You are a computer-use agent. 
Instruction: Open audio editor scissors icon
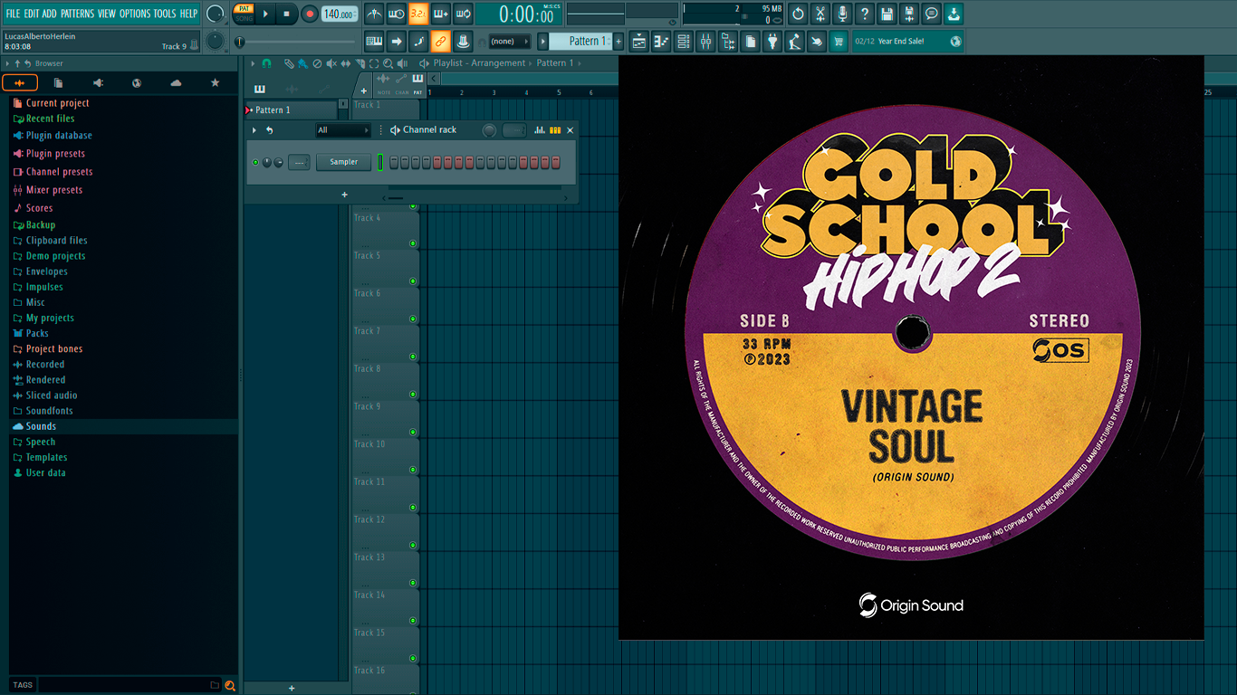820,14
